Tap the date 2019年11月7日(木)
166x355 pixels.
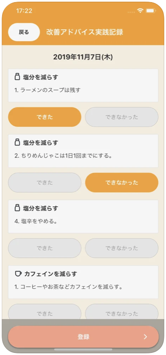83,57
